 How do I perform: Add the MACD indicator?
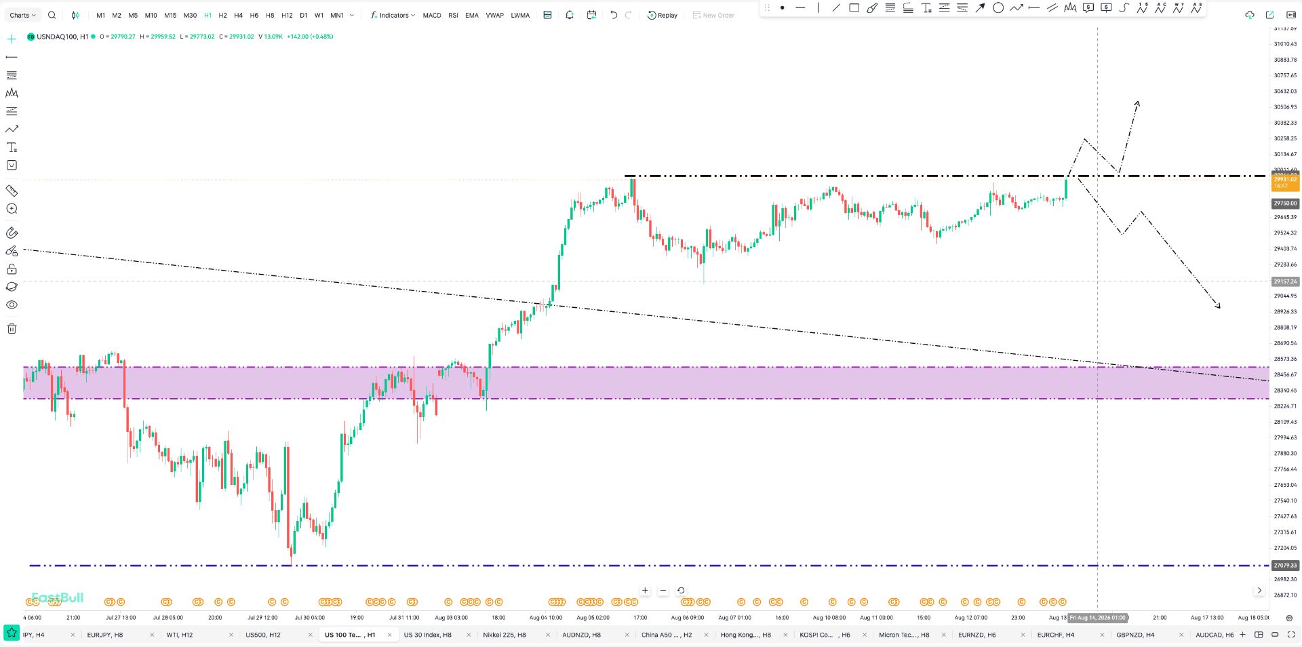[432, 15]
